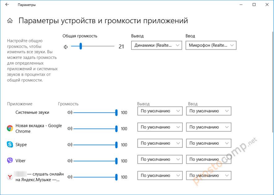Click the back arrow in title bar

7,5
